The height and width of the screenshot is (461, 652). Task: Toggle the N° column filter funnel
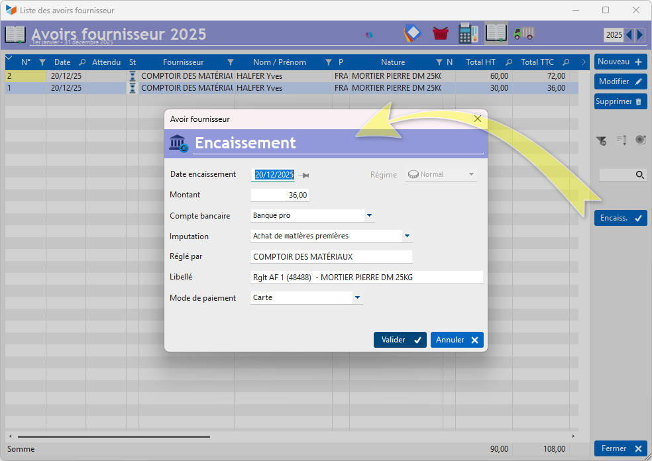(x=42, y=62)
